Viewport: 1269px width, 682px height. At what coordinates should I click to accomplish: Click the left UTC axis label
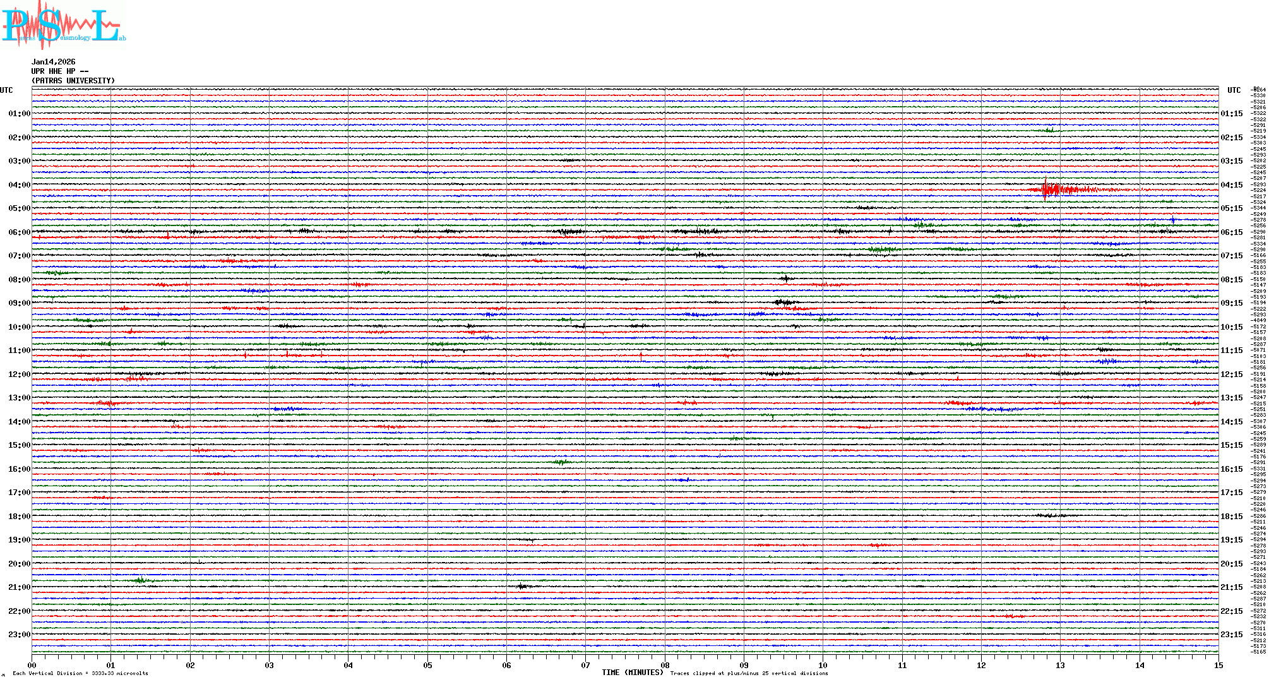tap(6, 90)
